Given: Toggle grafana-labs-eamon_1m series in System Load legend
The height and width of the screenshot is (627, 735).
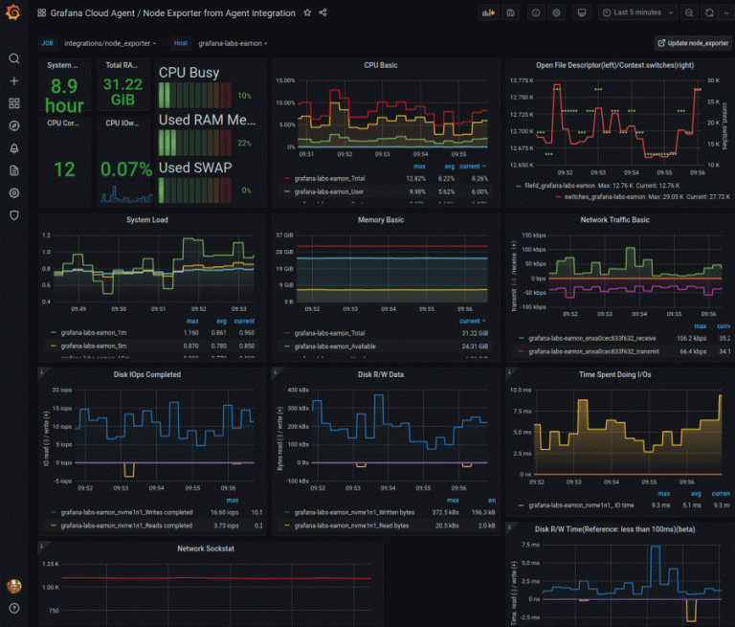Looking at the screenshot, I should click(93, 333).
